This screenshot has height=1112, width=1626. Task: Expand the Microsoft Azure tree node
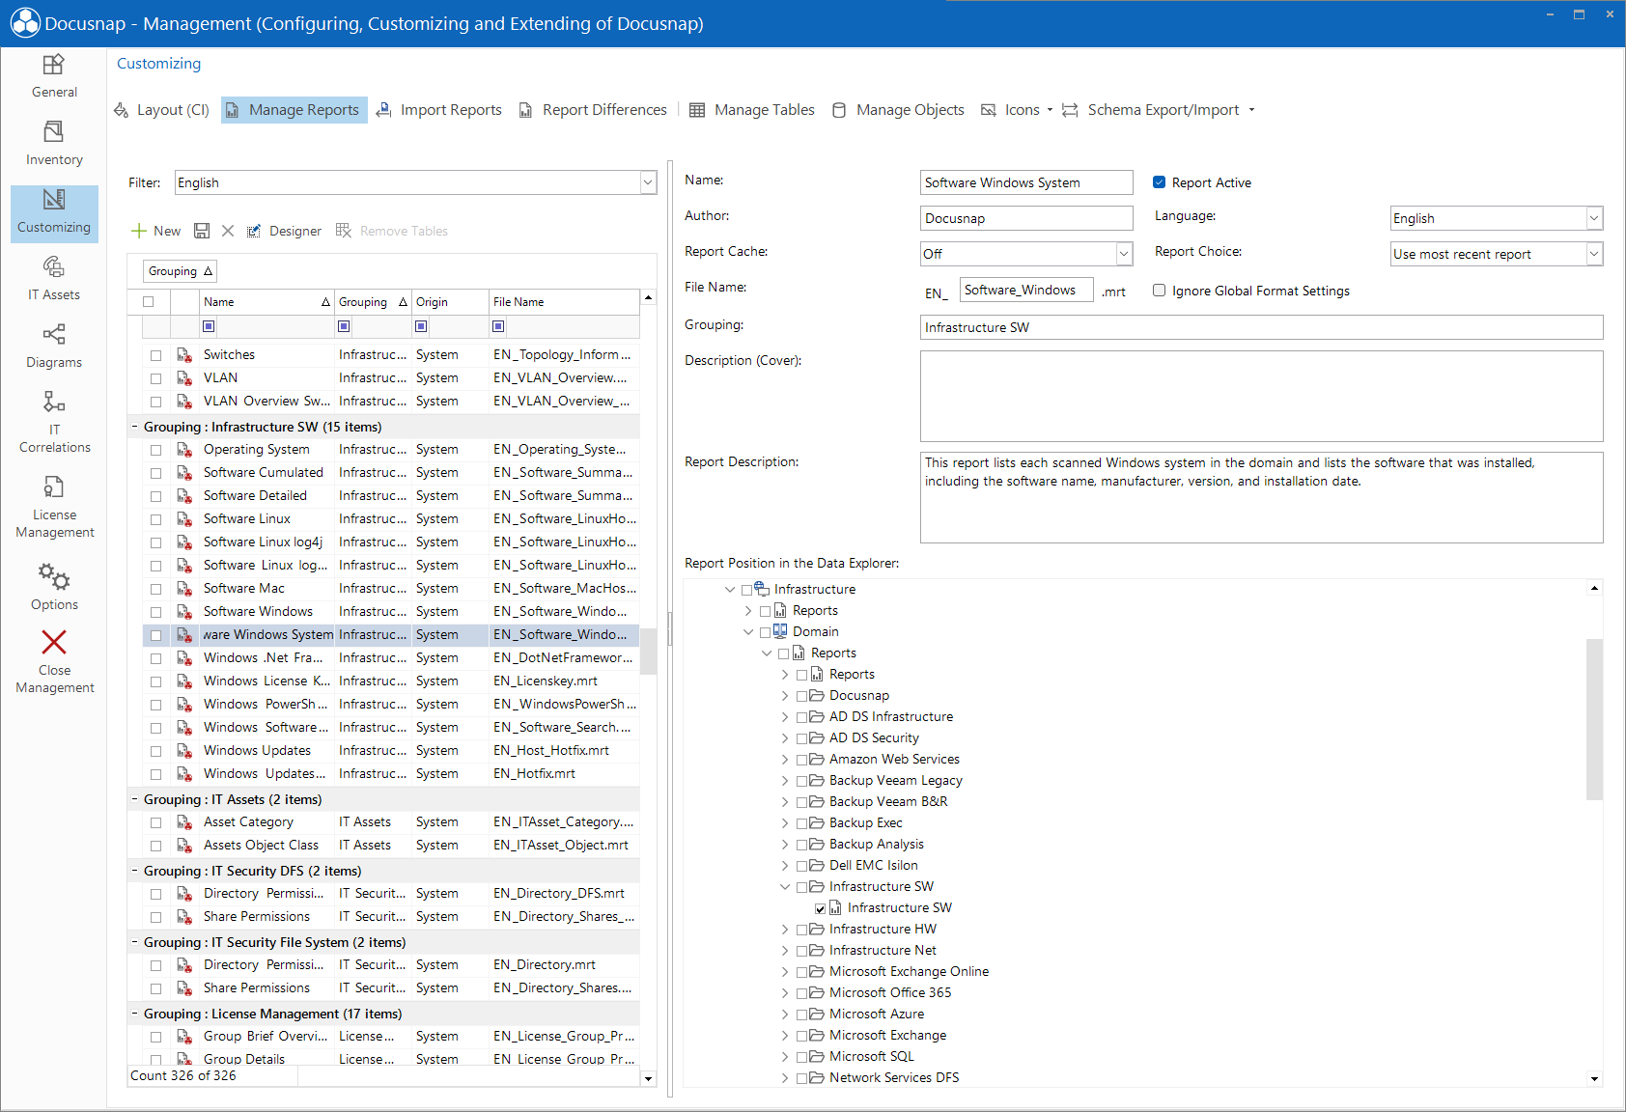click(785, 1015)
